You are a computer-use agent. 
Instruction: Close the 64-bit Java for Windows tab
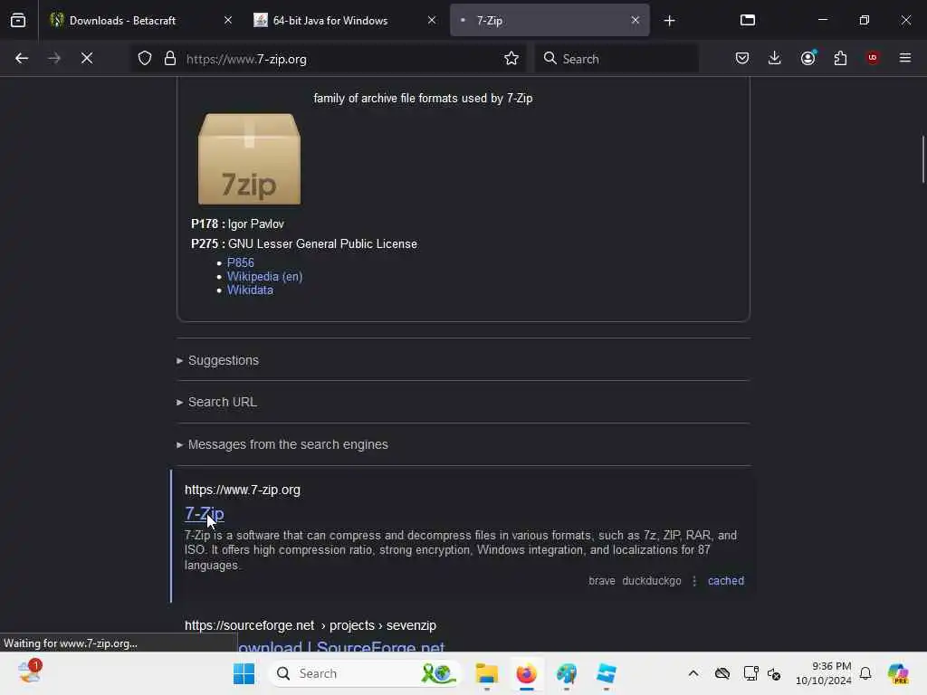(432, 20)
